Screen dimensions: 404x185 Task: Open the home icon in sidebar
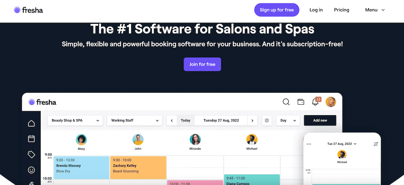point(32,123)
